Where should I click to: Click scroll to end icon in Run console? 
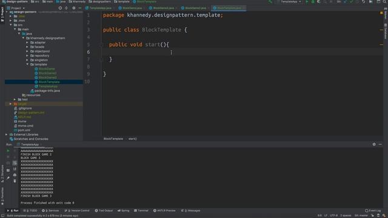pyautogui.click(x=15, y=169)
